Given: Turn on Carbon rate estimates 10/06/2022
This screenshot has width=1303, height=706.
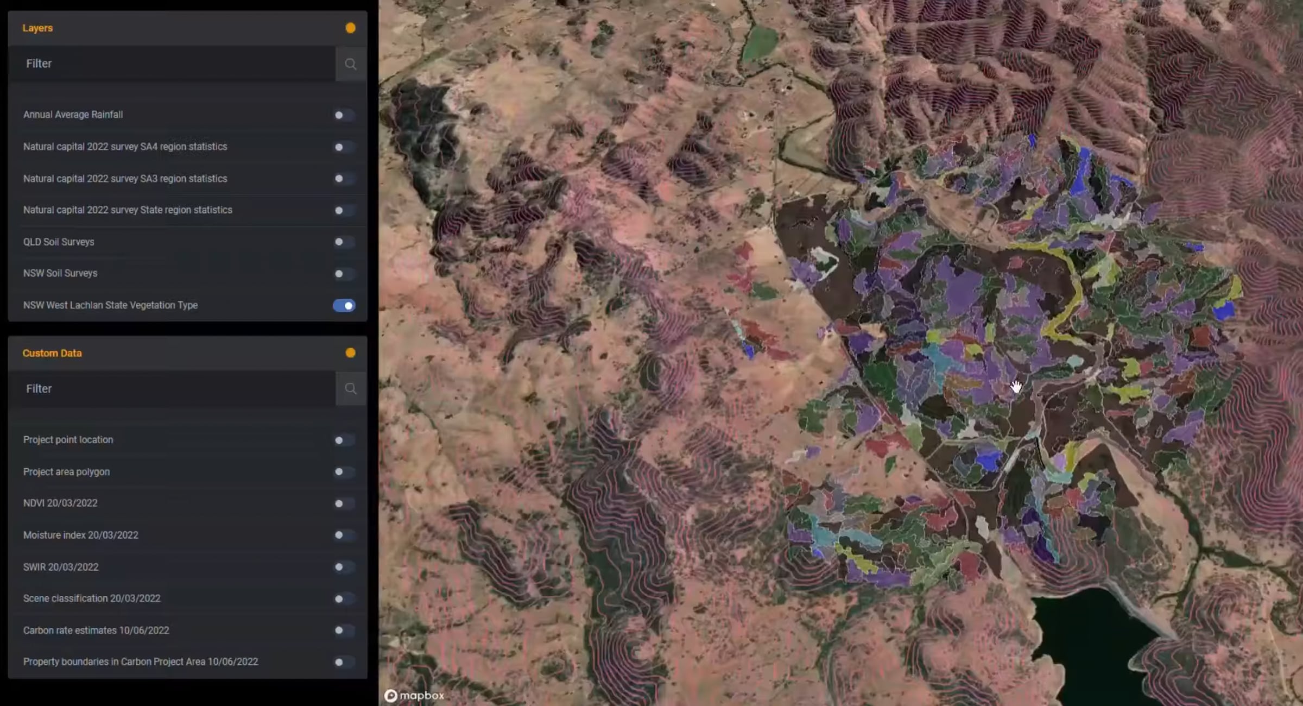Looking at the screenshot, I should (x=344, y=631).
